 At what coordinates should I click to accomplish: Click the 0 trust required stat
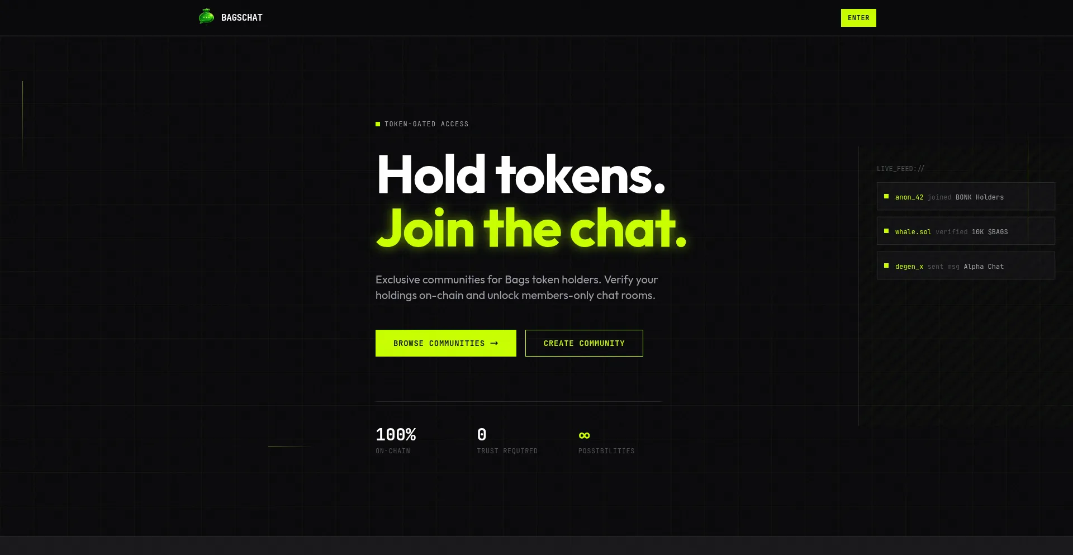tap(507, 440)
